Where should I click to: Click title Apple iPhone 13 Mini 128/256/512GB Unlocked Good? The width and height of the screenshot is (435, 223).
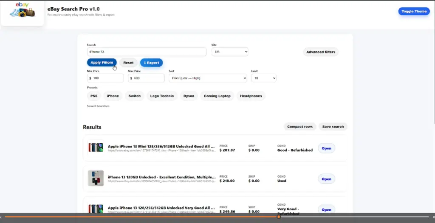click(161, 146)
